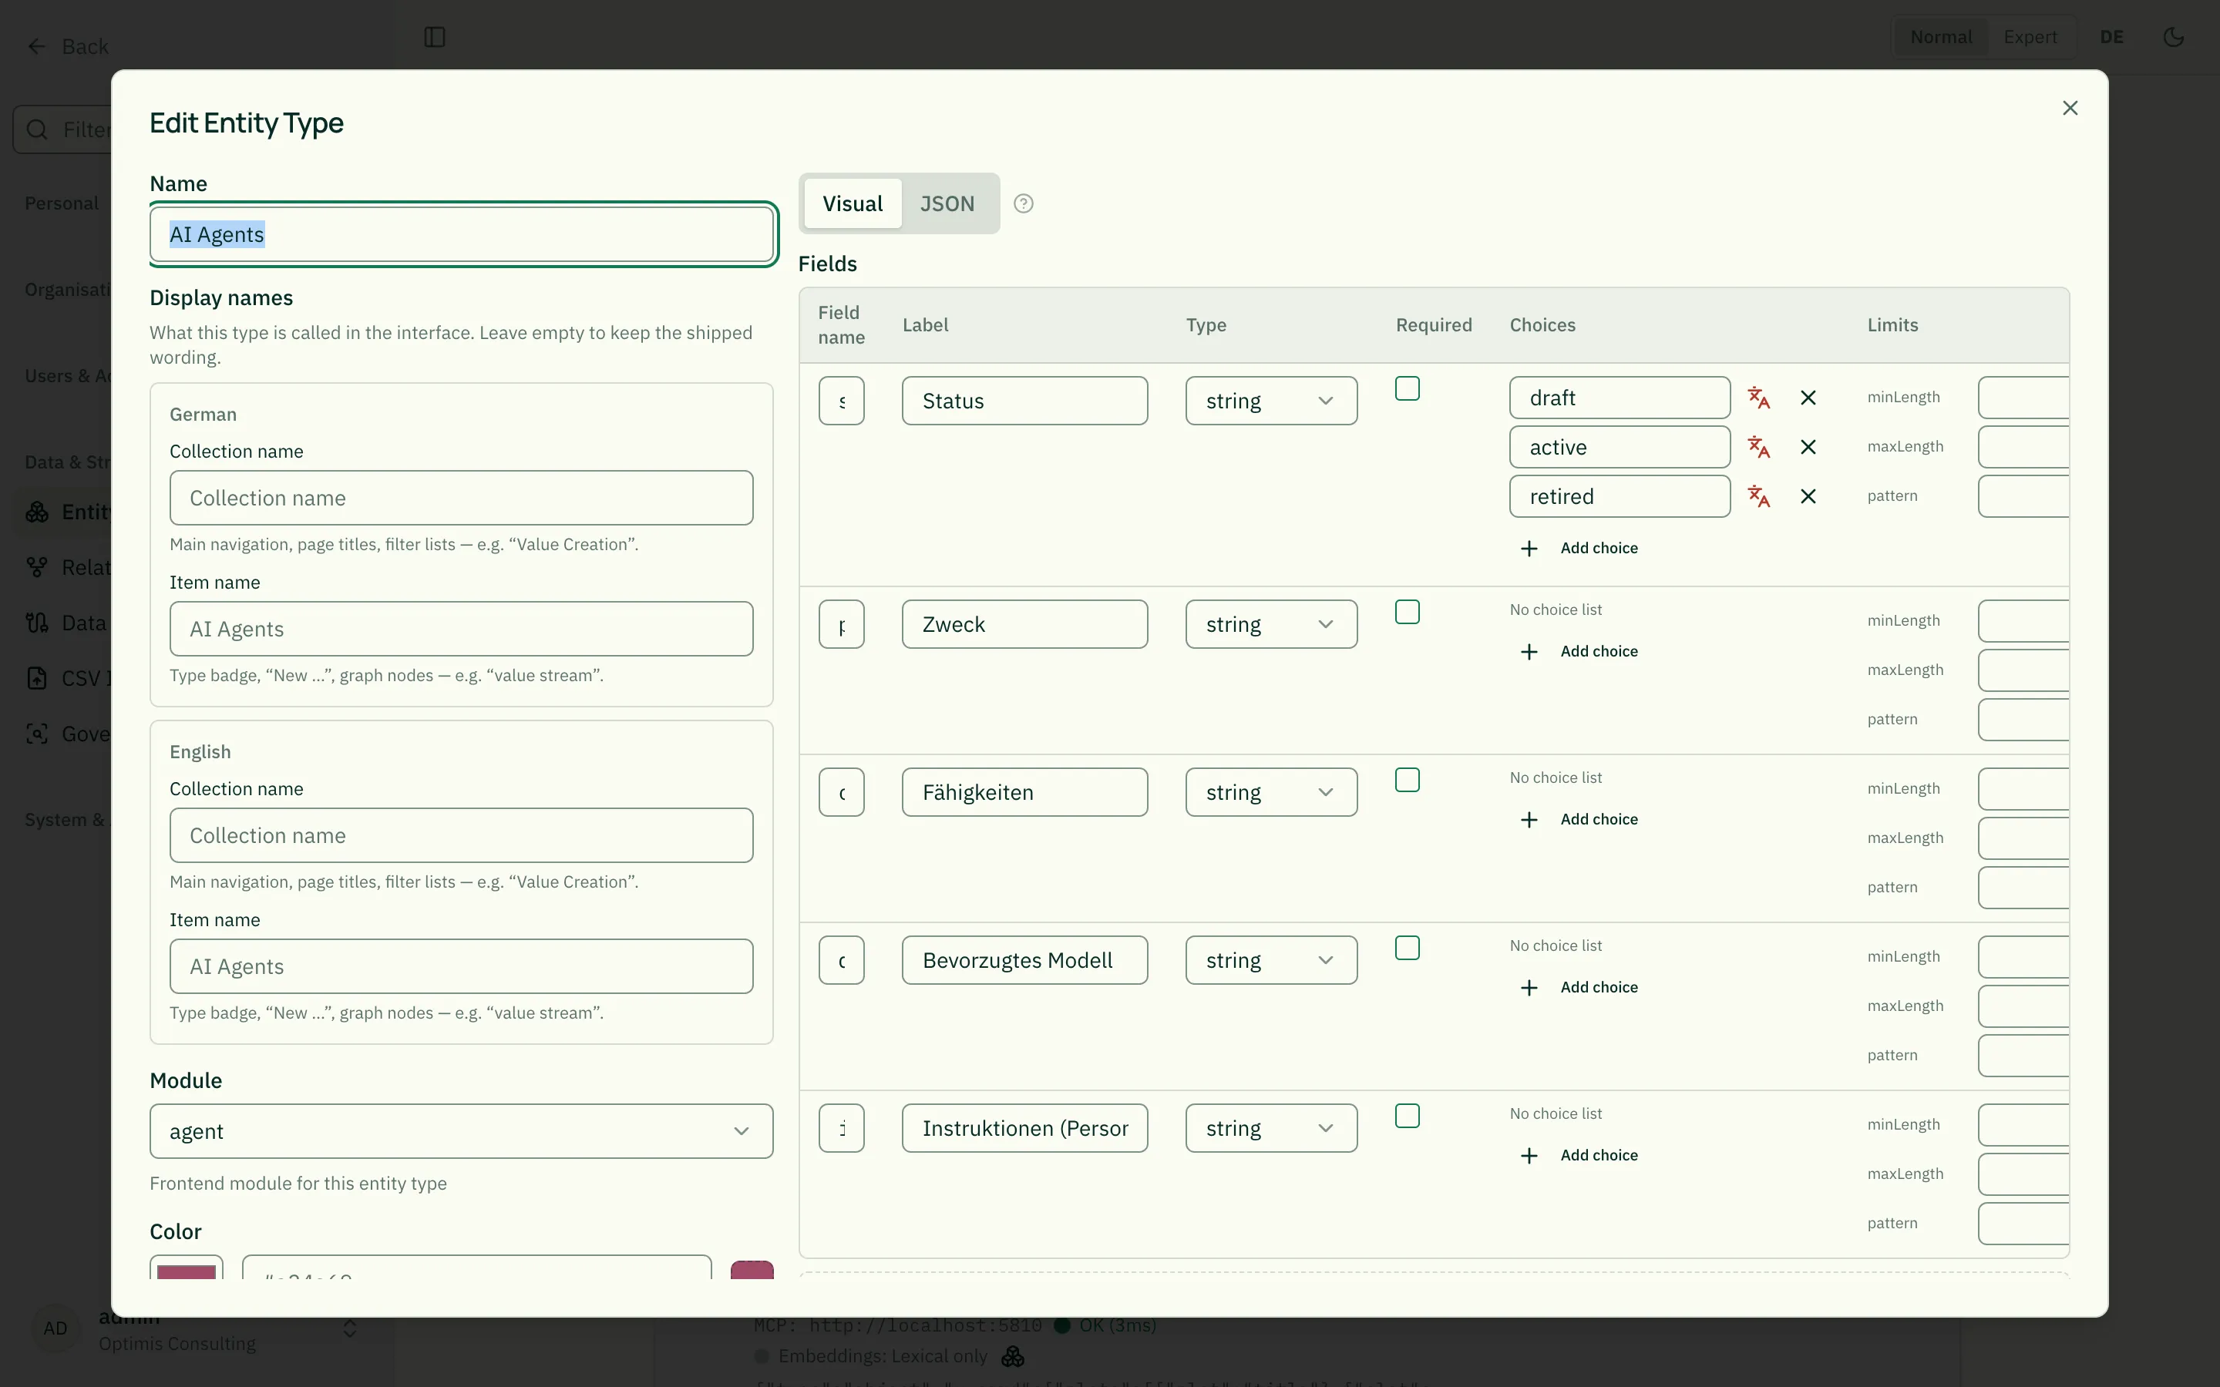
Task: Open Type dropdown for Bevorzugtes Modell field
Action: [x=1271, y=960]
